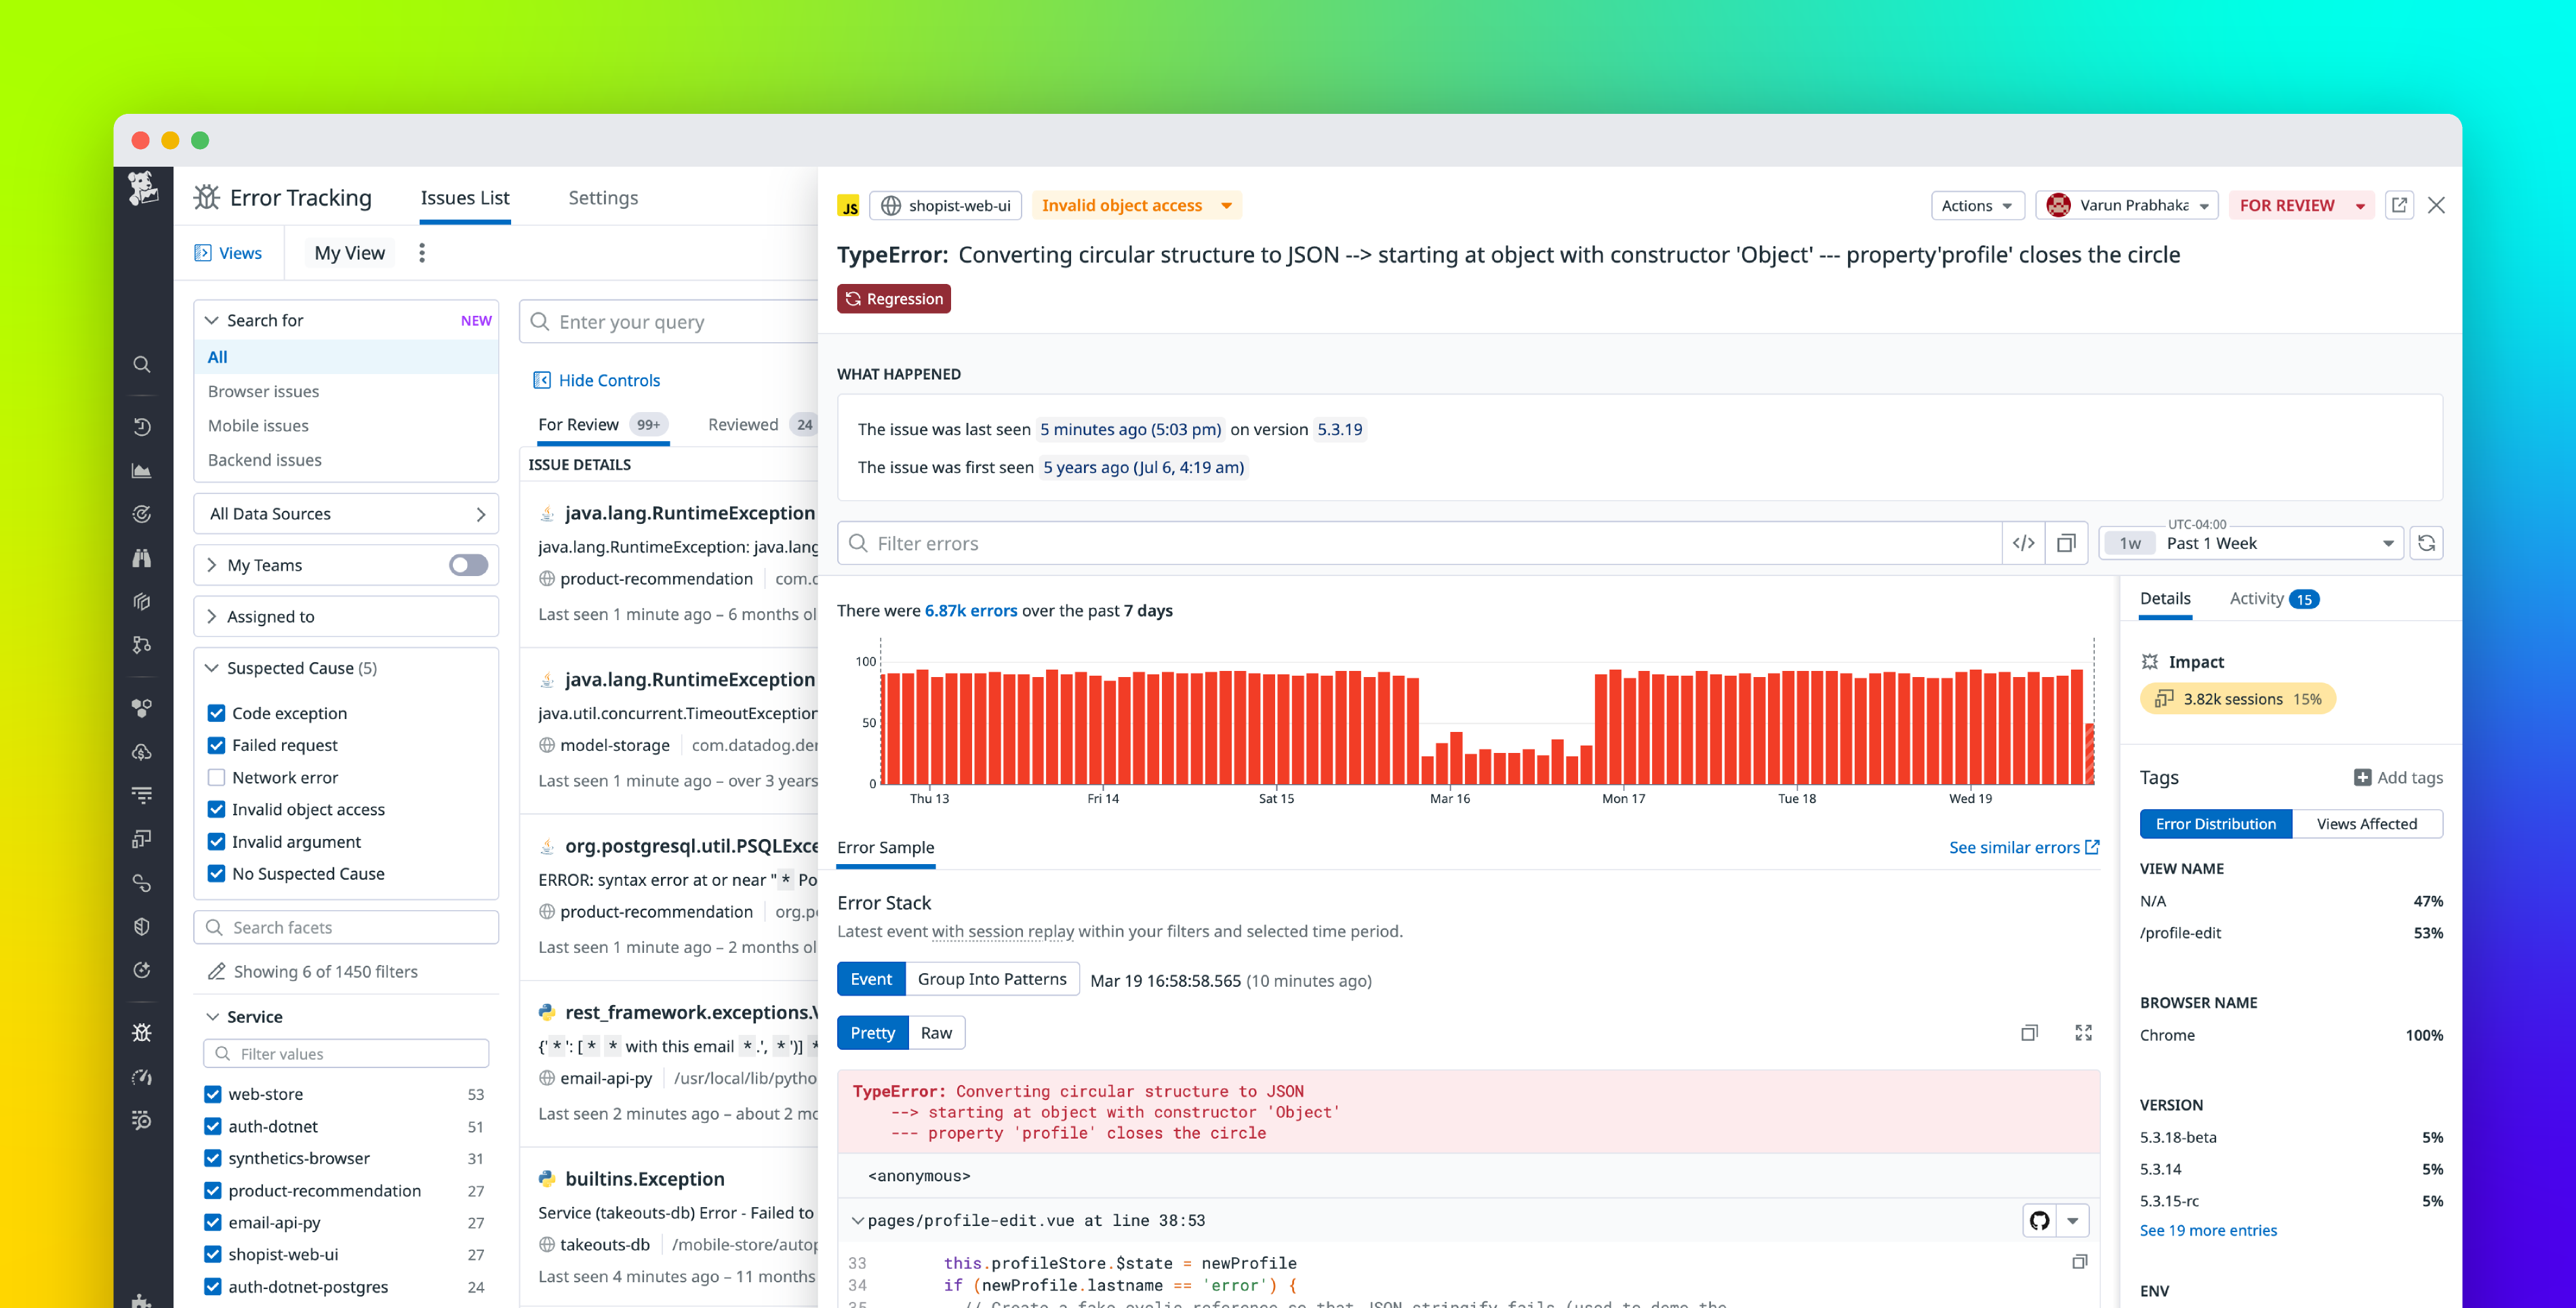
Task: Click the See similar errors link
Action: click(2014, 847)
